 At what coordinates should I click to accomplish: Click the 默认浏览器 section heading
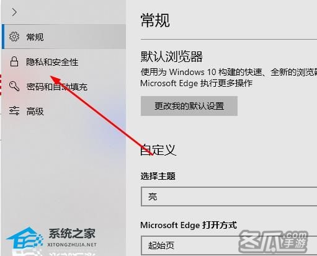click(x=172, y=56)
